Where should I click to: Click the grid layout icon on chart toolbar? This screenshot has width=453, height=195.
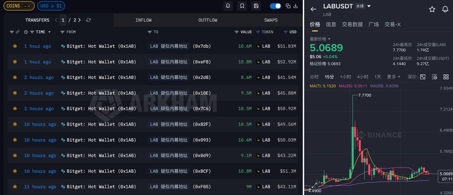[446, 77]
